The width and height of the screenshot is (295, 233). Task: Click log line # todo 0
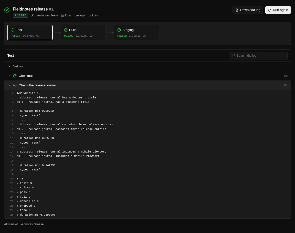point(23,210)
